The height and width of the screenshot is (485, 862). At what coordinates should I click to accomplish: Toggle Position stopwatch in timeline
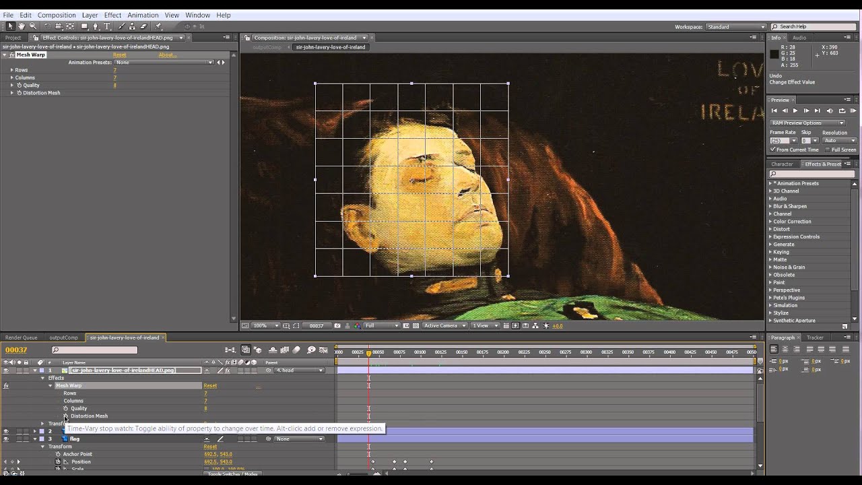[58, 461]
